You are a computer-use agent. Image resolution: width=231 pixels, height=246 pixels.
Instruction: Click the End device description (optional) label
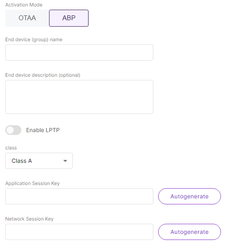point(43,75)
